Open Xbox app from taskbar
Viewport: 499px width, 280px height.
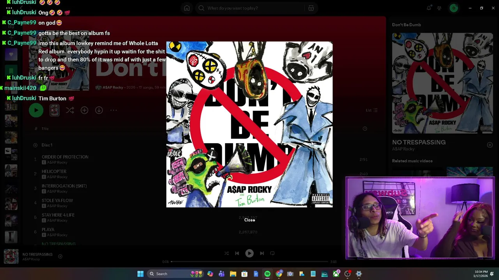(336, 274)
